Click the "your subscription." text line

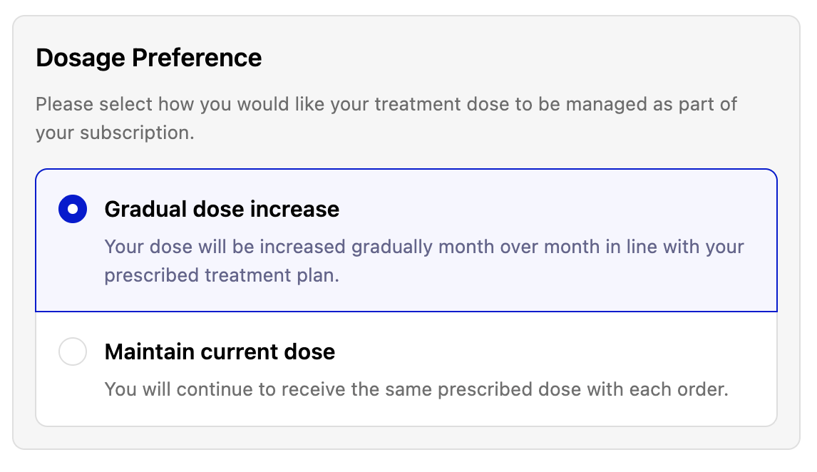tap(115, 133)
